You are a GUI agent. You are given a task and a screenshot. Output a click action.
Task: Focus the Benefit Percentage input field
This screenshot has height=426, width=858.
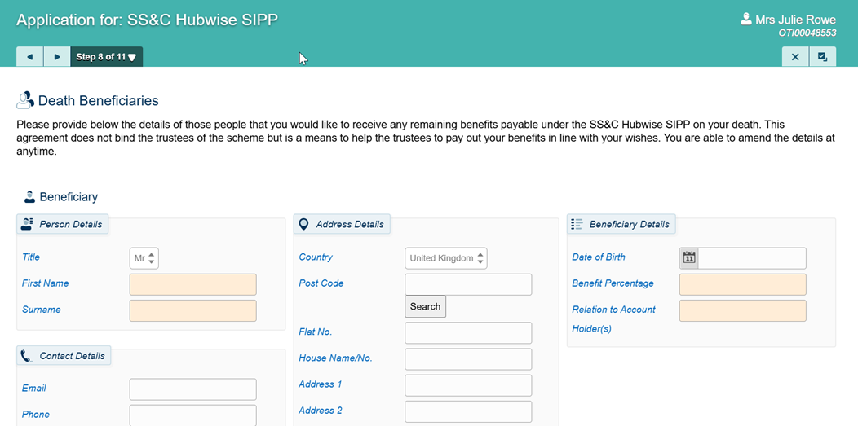point(742,284)
